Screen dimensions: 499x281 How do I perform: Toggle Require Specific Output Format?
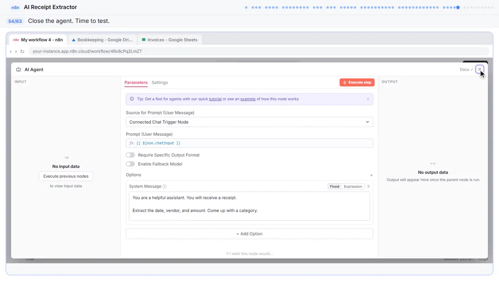pyautogui.click(x=130, y=155)
